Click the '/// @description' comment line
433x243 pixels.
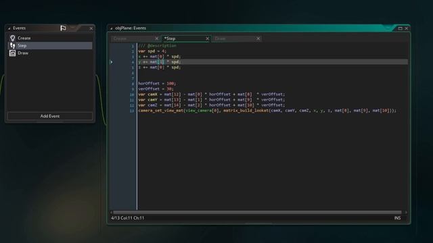pos(157,46)
